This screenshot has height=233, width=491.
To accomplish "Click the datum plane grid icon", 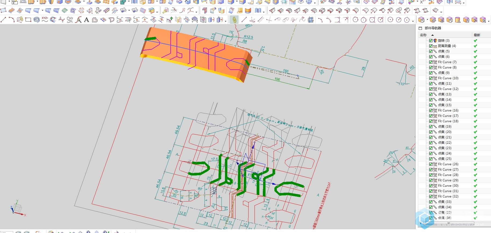I will coord(311,20).
